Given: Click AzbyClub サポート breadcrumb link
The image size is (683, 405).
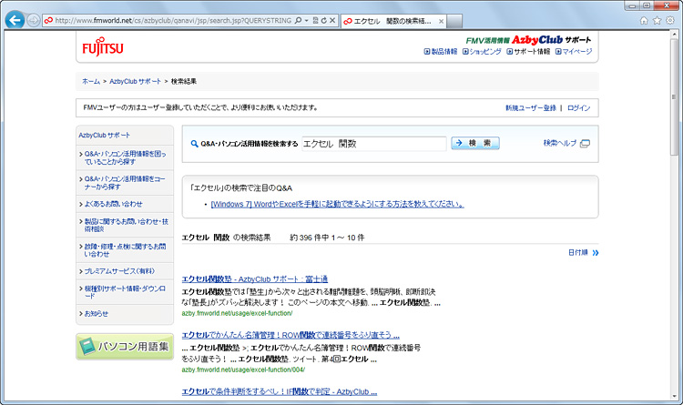Looking at the screenshot, I should tap(135, 81).
